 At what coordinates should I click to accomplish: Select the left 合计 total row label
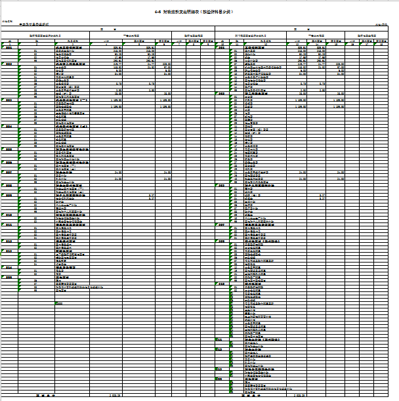click(x=45, y=396)
